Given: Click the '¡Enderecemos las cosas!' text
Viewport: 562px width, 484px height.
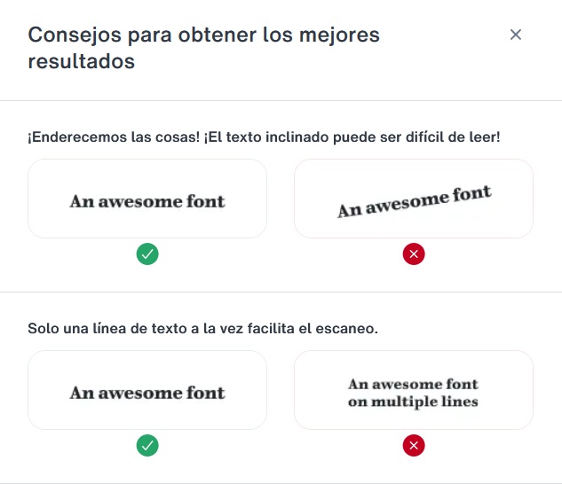Looking at the screenshot, I should (103, 137).
